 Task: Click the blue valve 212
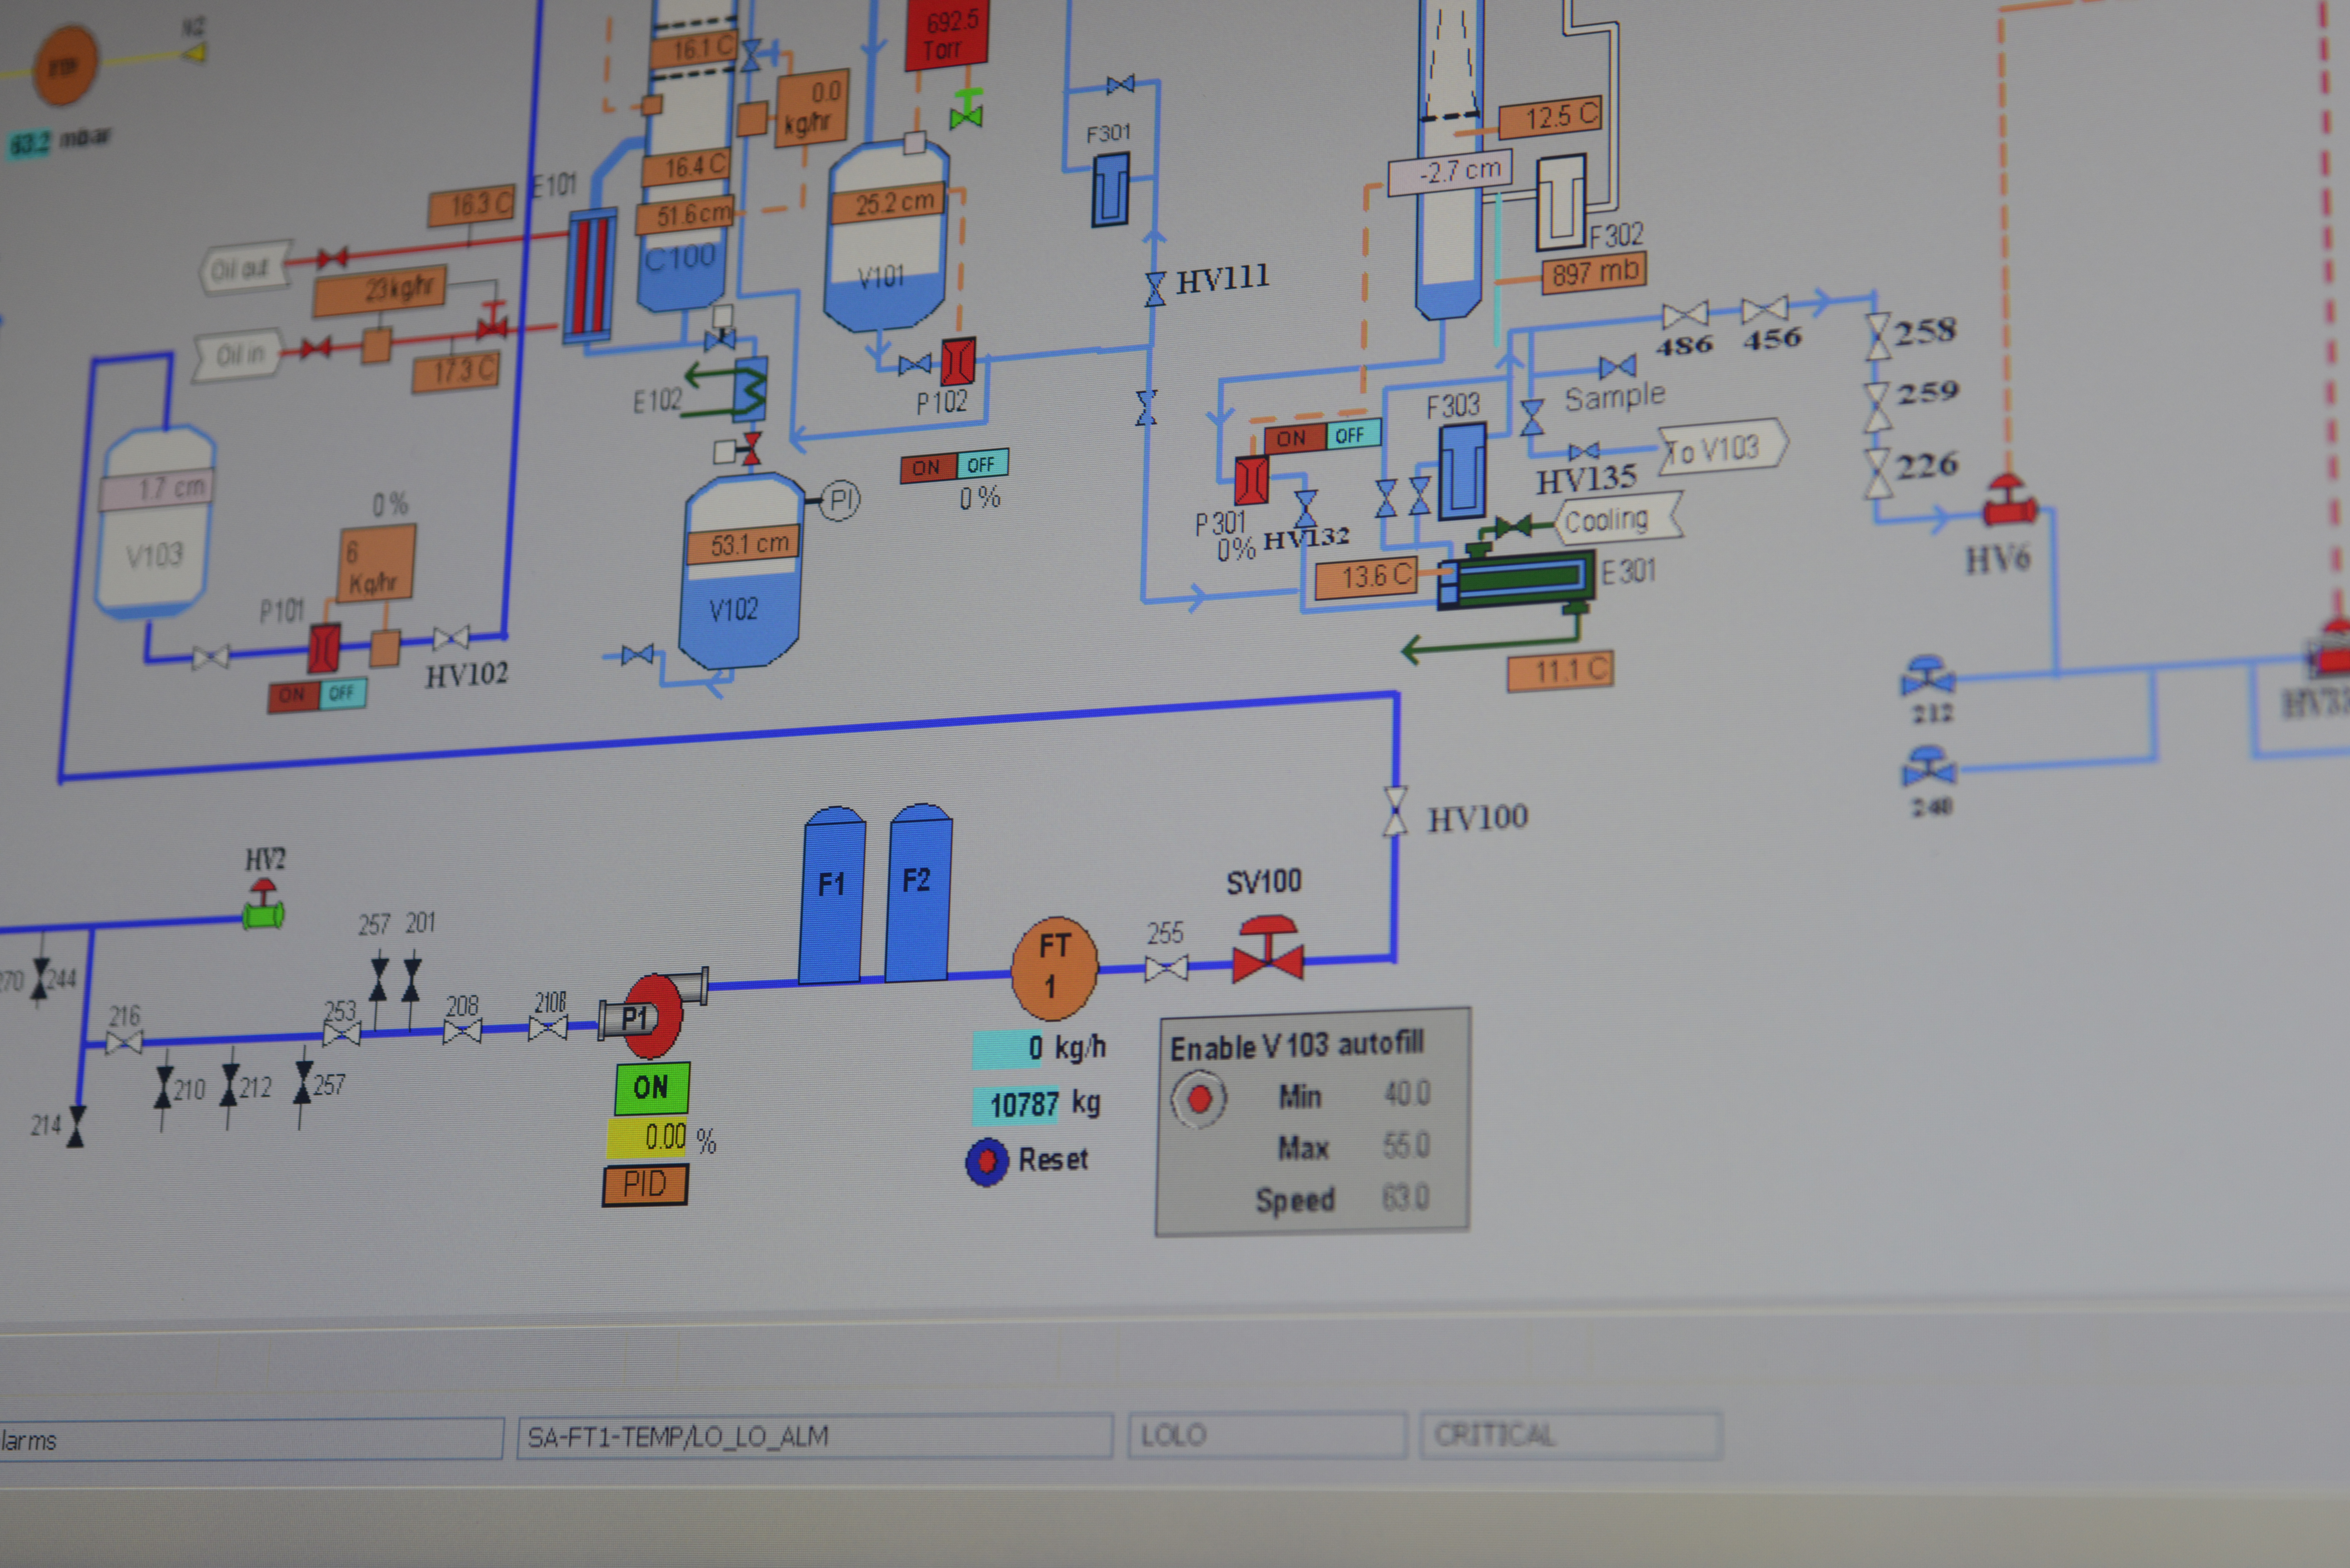tap(1927, 676)
